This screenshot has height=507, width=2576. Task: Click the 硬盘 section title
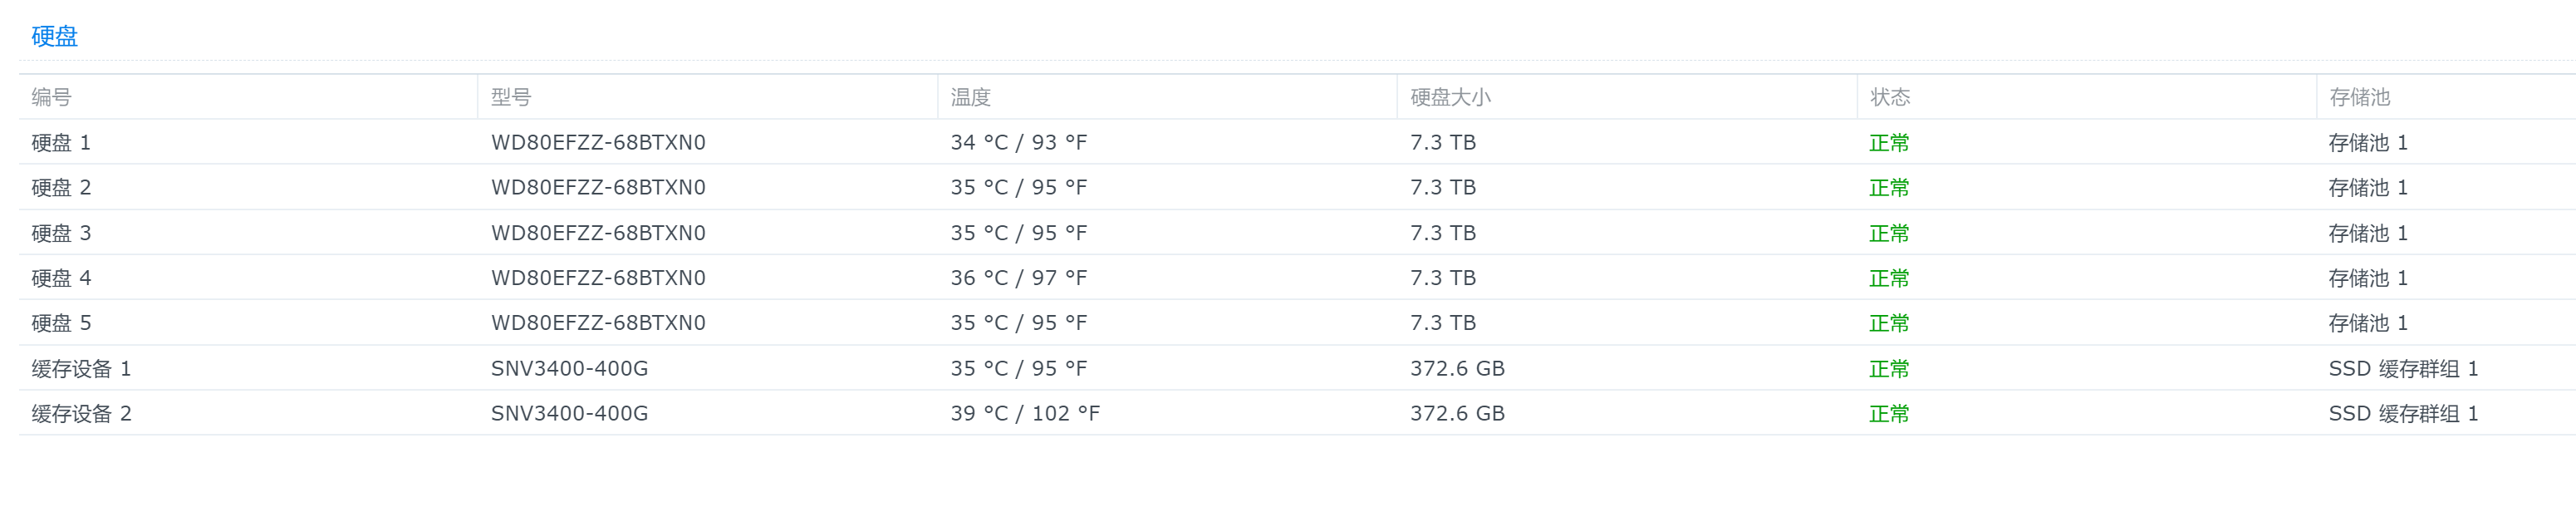tap(54, 36)
